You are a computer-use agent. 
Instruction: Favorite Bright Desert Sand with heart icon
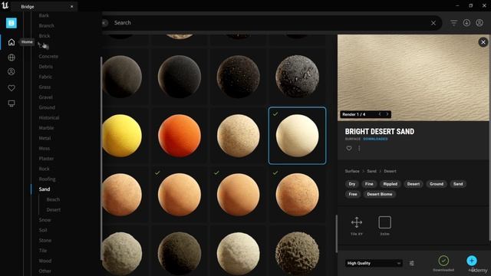pos(349,148)
